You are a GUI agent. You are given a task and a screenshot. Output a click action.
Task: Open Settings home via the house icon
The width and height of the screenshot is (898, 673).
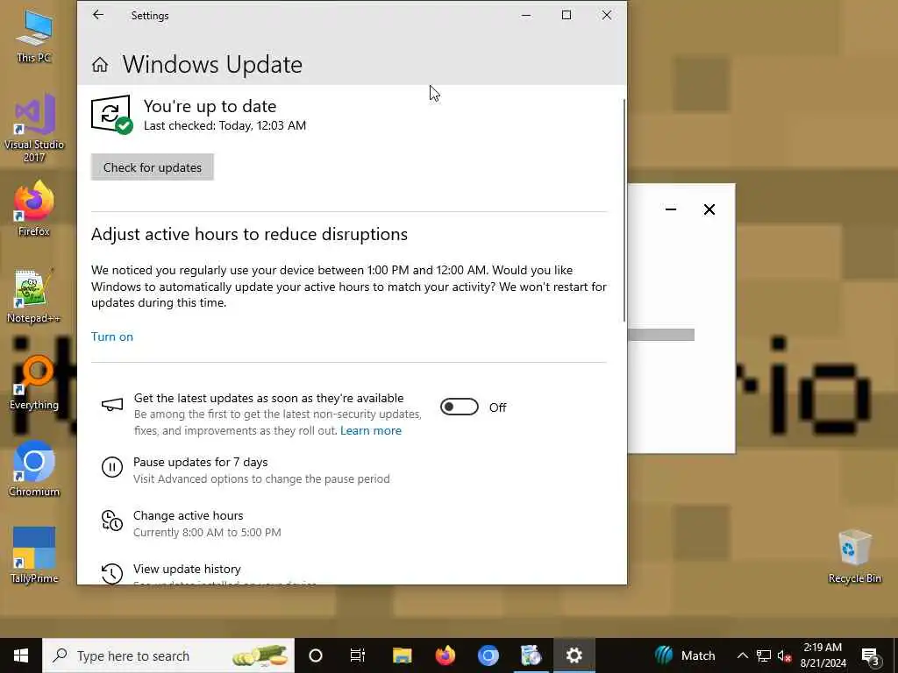tap(100, 65)
